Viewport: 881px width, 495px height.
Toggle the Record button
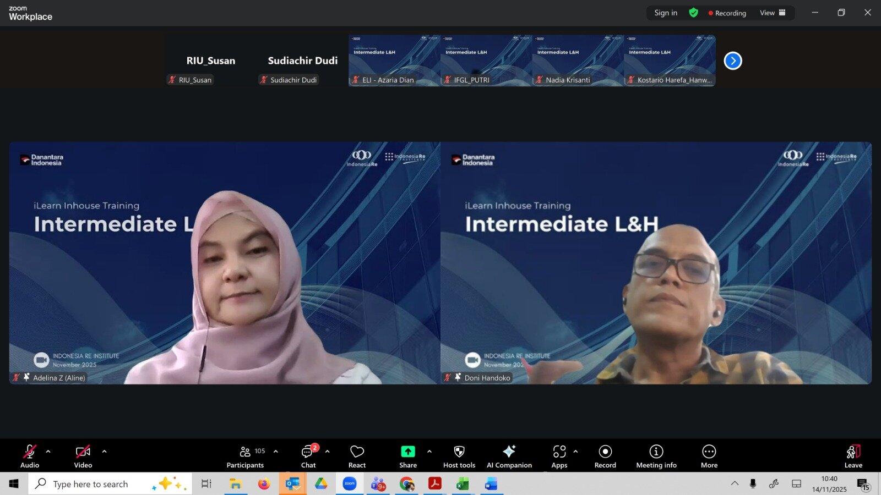605,456
